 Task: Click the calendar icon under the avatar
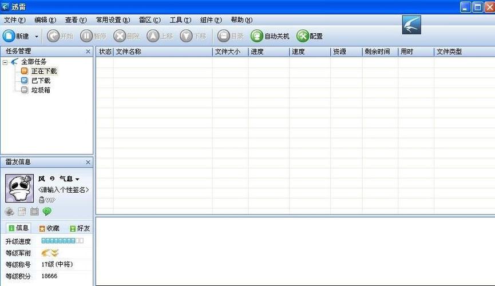(x=22, y=212)
